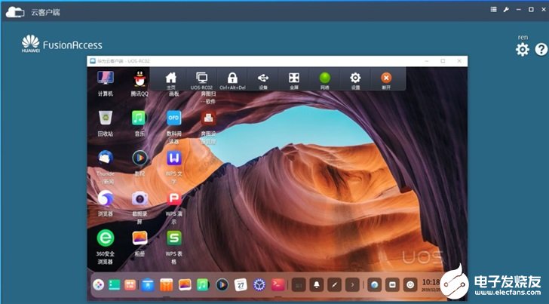The width and height of the screenshot is (549, 304).
Task: Click the Huawei FusionAccess logo
Action: 62,44
